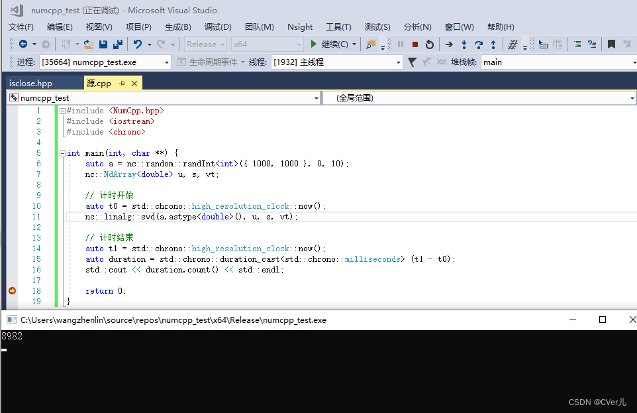Click the Comment Selection lines icon
This screenshot has height=413, width=637.
point(577,44)
